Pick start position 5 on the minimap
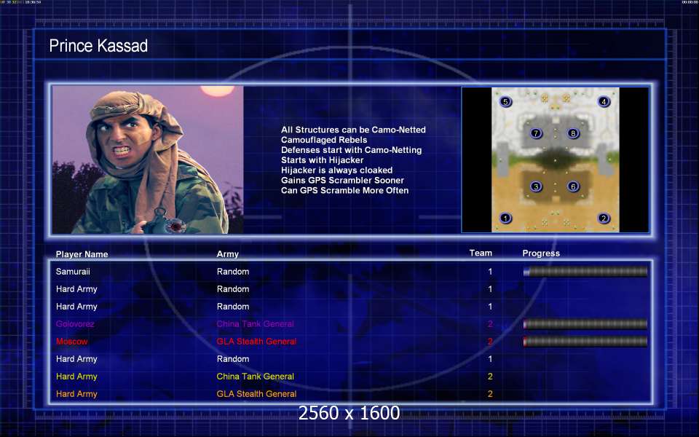This screenshot has height=437, width=699. click(505, 101)
